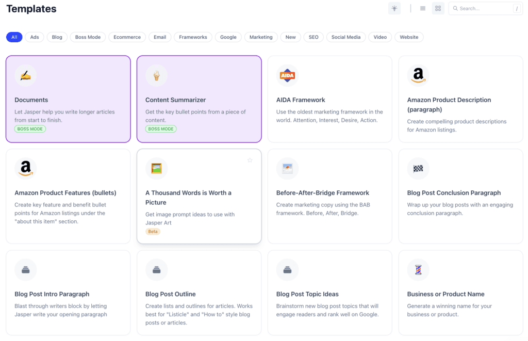The width and height of the screenshot is (528, 341).
Task: Show New templates
Action: point(290,37)
